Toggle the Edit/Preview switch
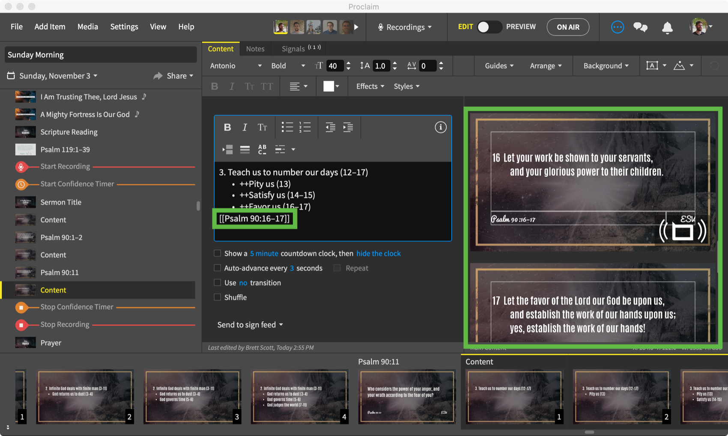 point(489,27)
